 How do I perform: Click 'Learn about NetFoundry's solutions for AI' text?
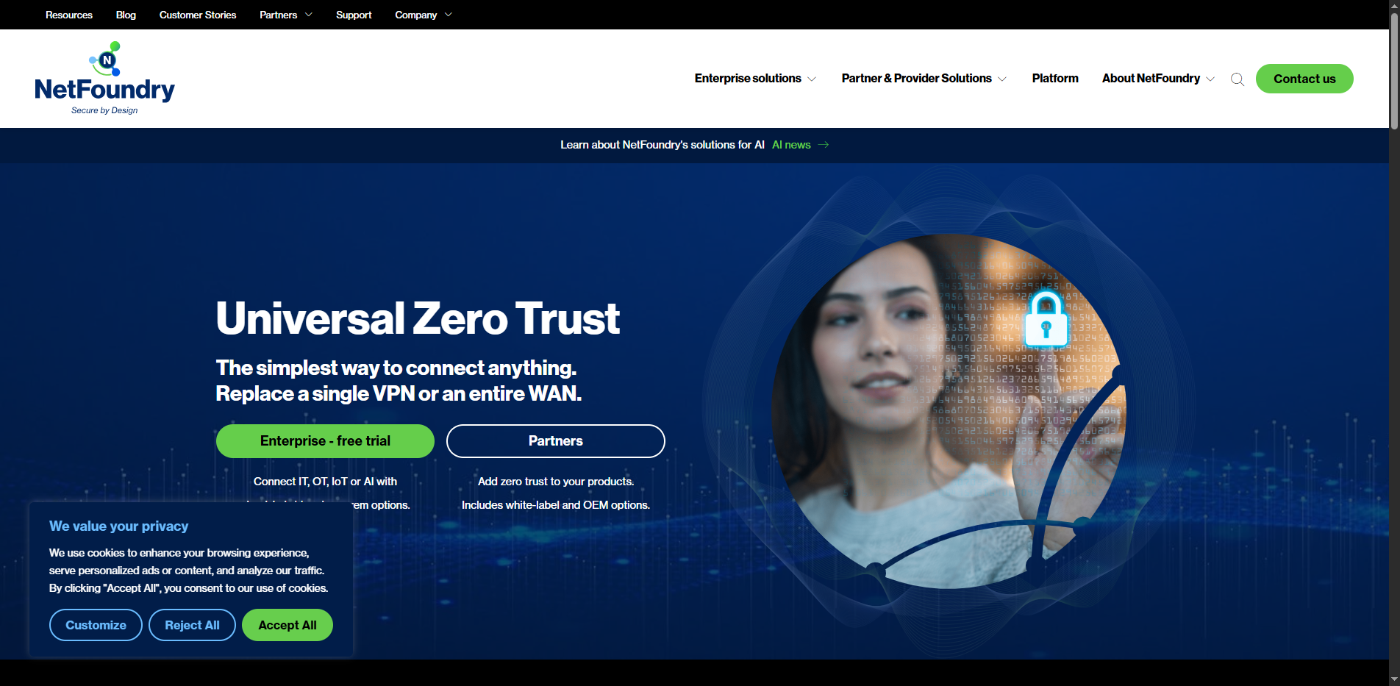pyautogui.click(x=662, y=145)
